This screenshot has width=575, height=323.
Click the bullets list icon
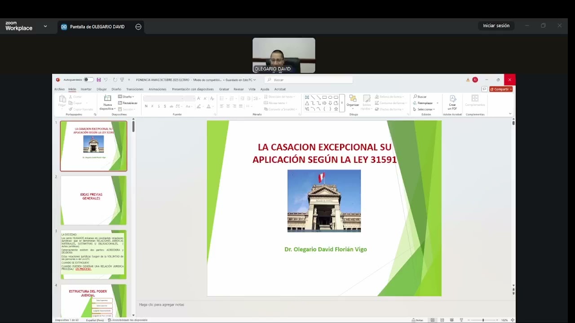[x=222, y=98]
